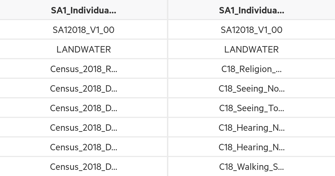Image resolution: width=335 pixels, height=176 pixels.
Task: Select the C18_Seeing_To... cell
Action: point(251,108)
